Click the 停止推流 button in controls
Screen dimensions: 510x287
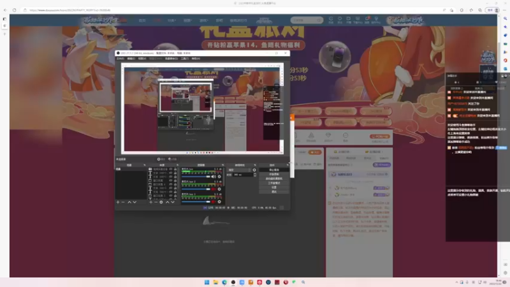tap(274, 170)
